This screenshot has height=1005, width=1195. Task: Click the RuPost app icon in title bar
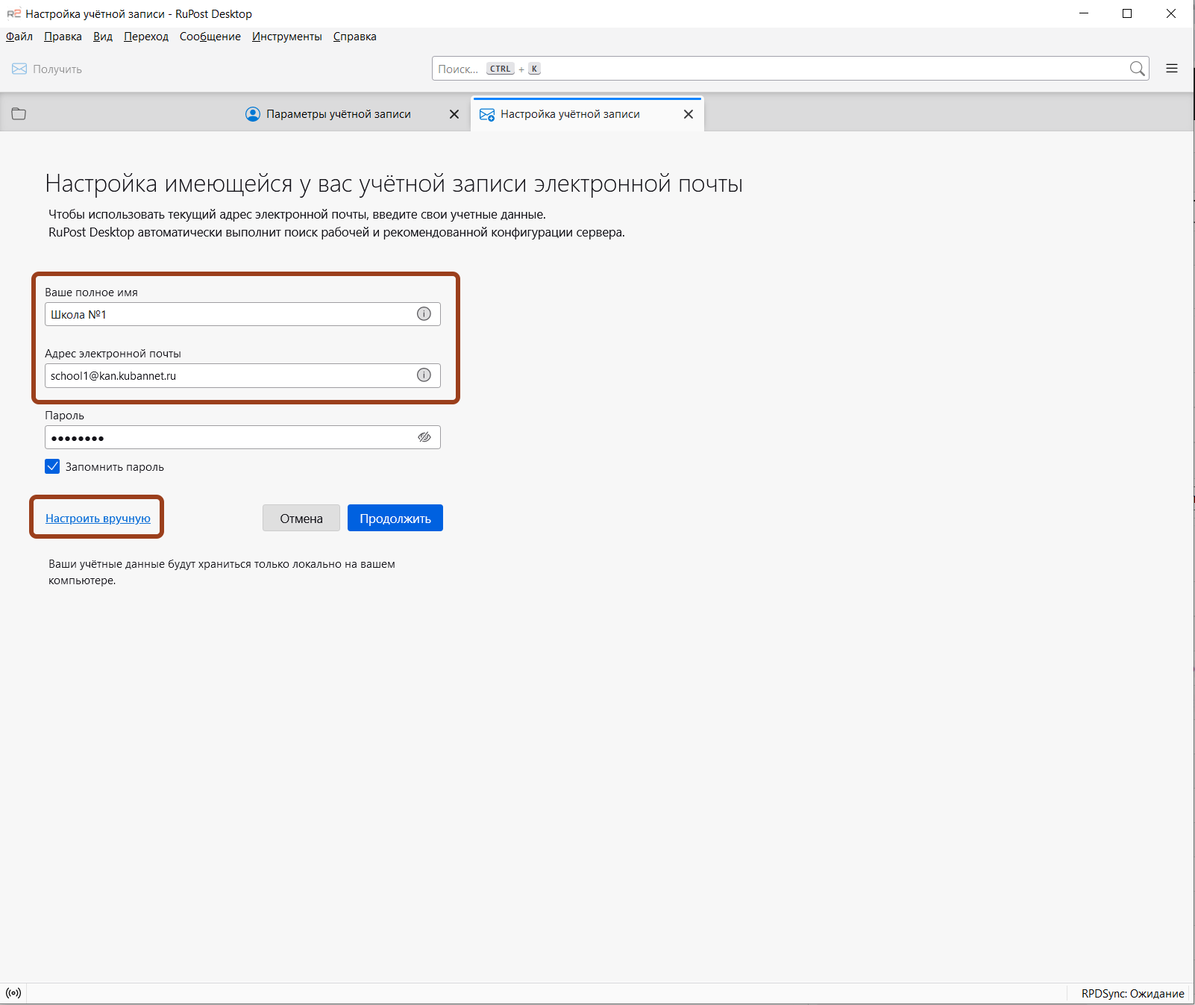(13, 13)
